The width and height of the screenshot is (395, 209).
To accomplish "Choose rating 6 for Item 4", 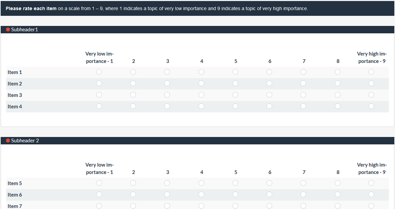I will point(269,106).
